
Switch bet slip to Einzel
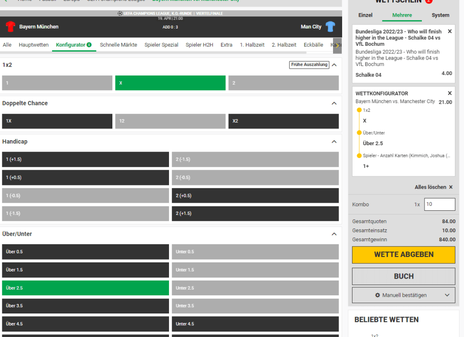point(366,15)
